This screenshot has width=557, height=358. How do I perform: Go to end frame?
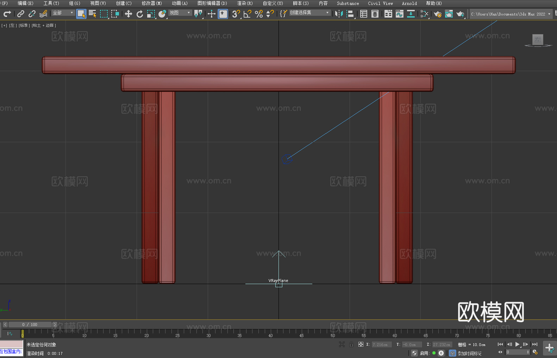click(535, 344)
